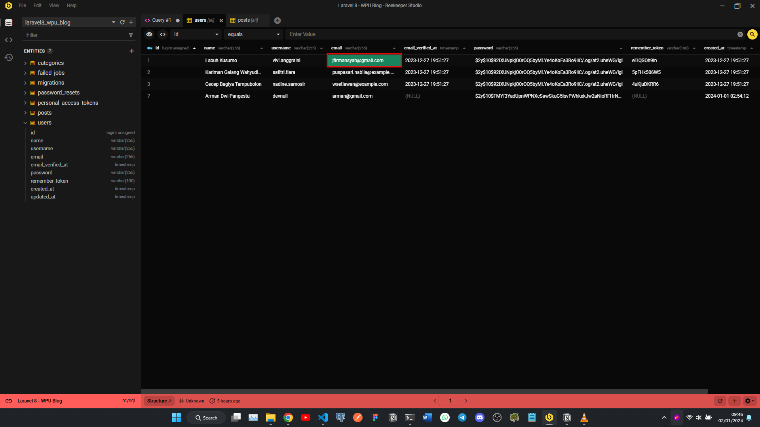
Task: Add a new tab with the plus icon
Action: click(x=277, y=21)
